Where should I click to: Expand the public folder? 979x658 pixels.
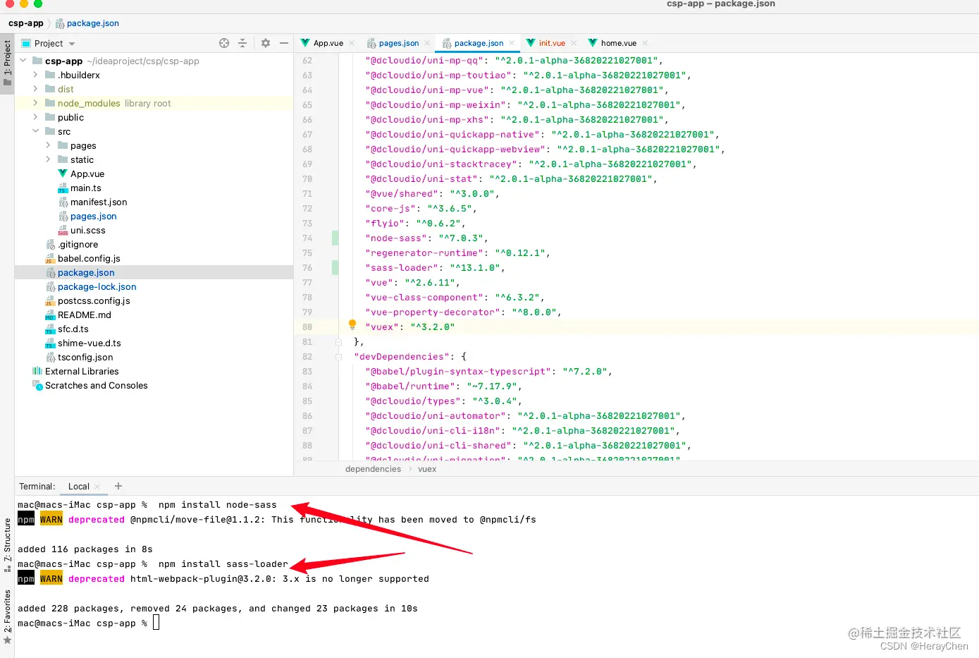click(x=35, y=117)
